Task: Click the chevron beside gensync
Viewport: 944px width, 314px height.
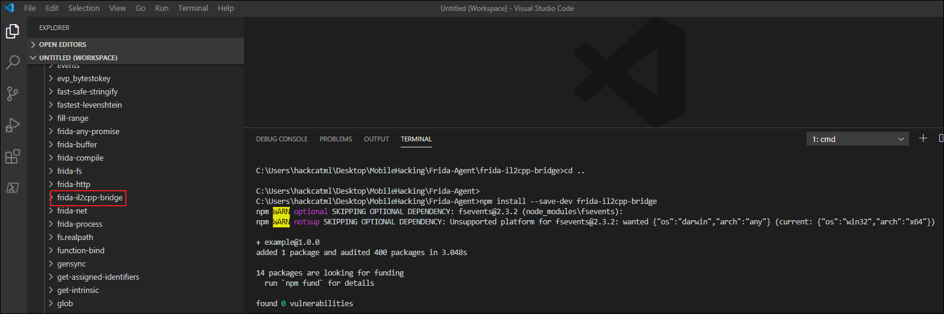Action: pyautogui.click(x=51, y=263)
